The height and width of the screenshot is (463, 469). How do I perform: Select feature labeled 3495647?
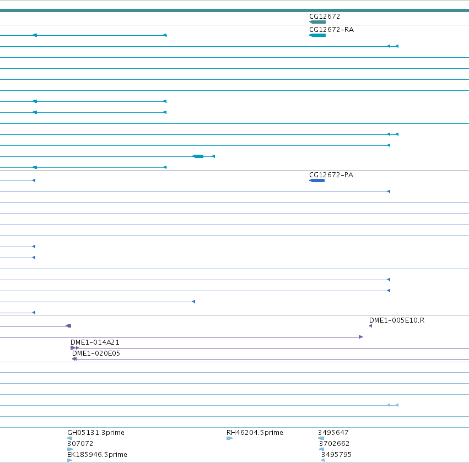tap(321, 438)
